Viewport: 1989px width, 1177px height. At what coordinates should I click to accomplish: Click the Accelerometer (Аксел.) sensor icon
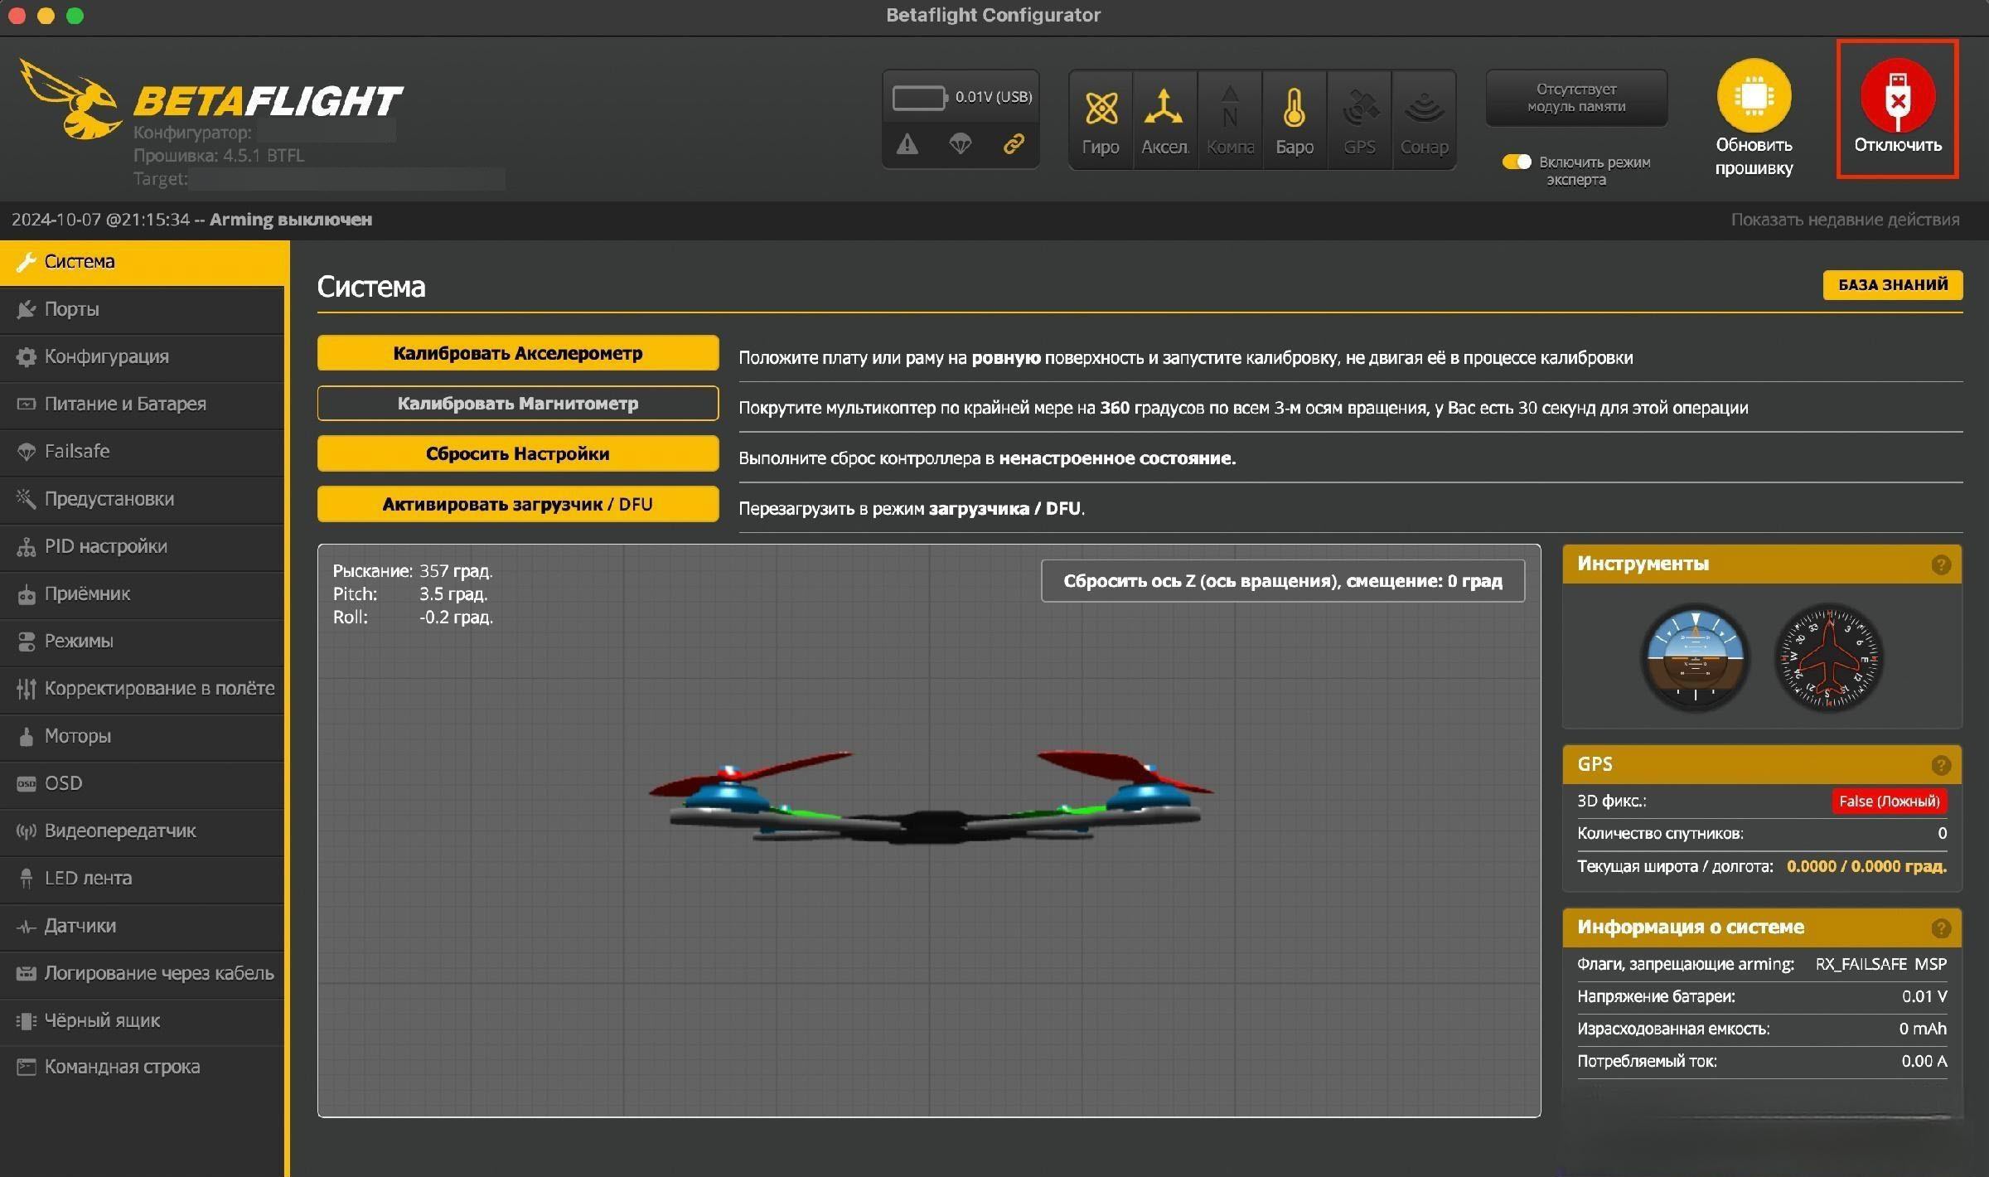pyautogui.click(x=1164, y=120)
